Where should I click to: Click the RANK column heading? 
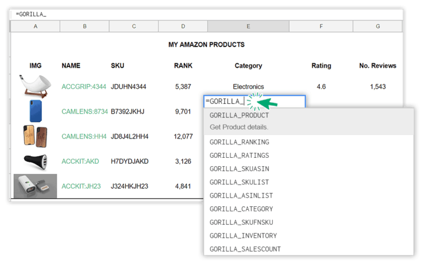click(183, 66)
